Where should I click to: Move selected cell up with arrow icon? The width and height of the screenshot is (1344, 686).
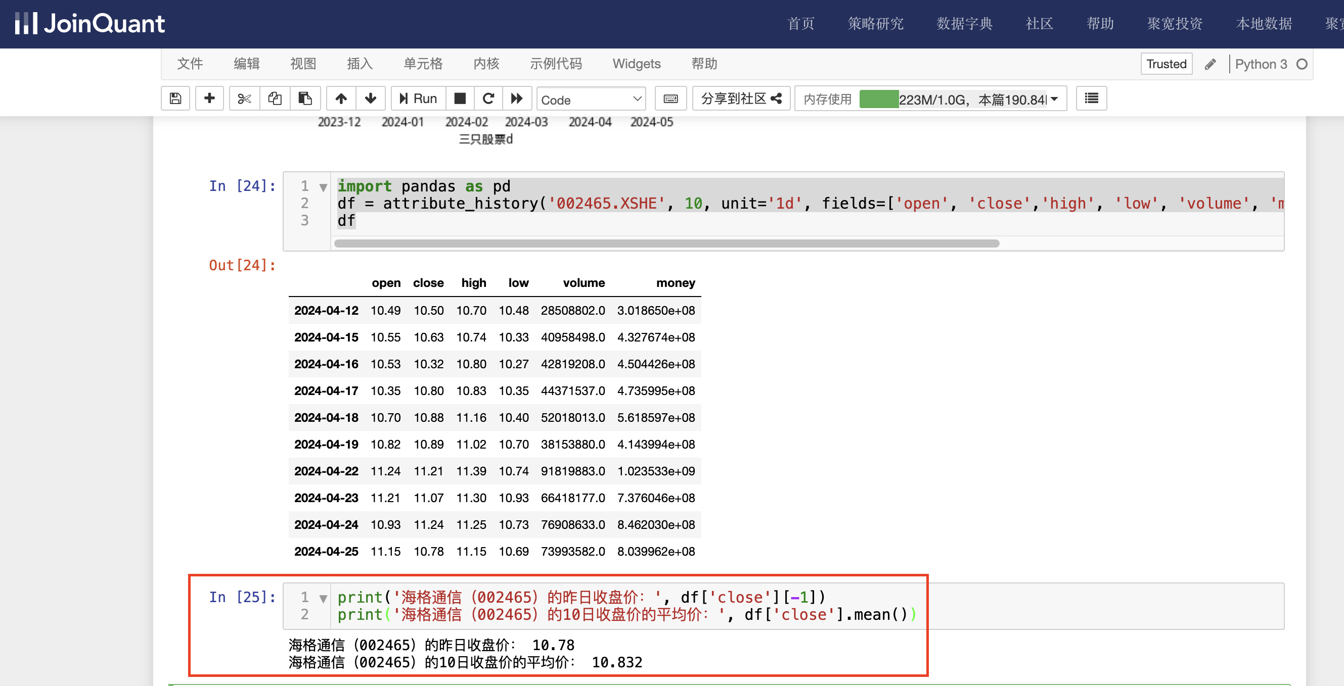pyautogui.click(x=341, y=99)
